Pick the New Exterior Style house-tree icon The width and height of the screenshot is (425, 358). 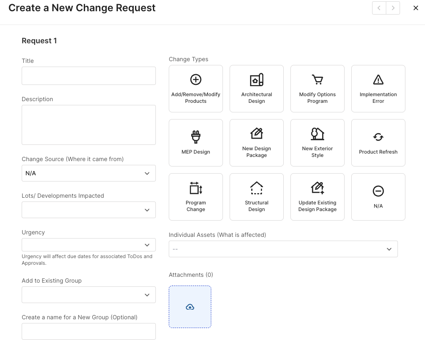pyautogui.click(x=317, y=134)
